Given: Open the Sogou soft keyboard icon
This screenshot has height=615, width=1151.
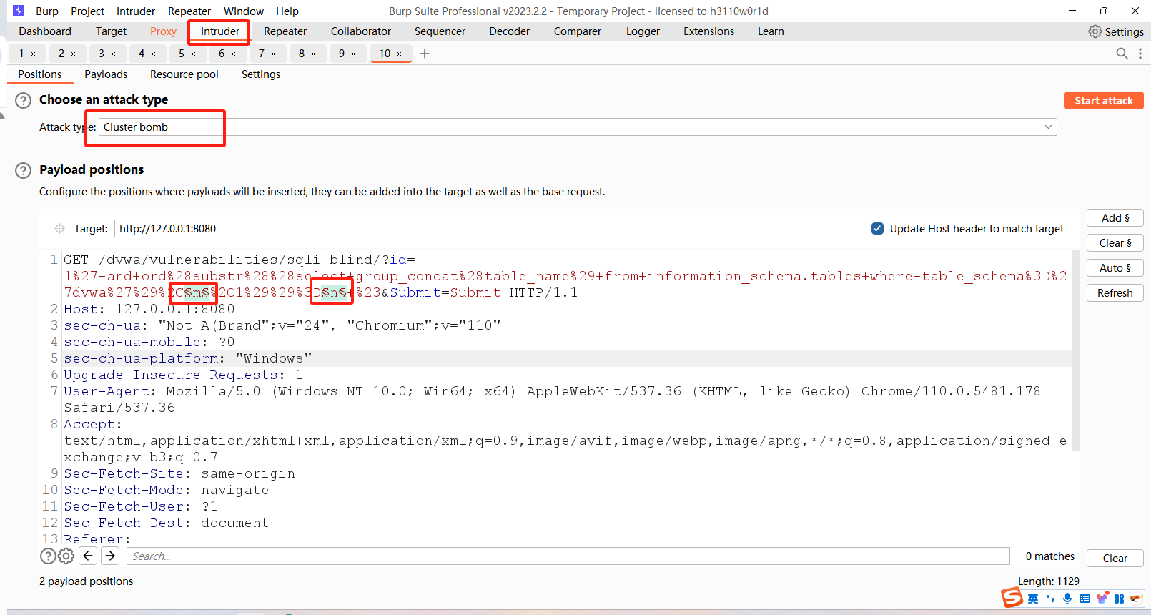Looking at the screenshot, I should 1085,599.
